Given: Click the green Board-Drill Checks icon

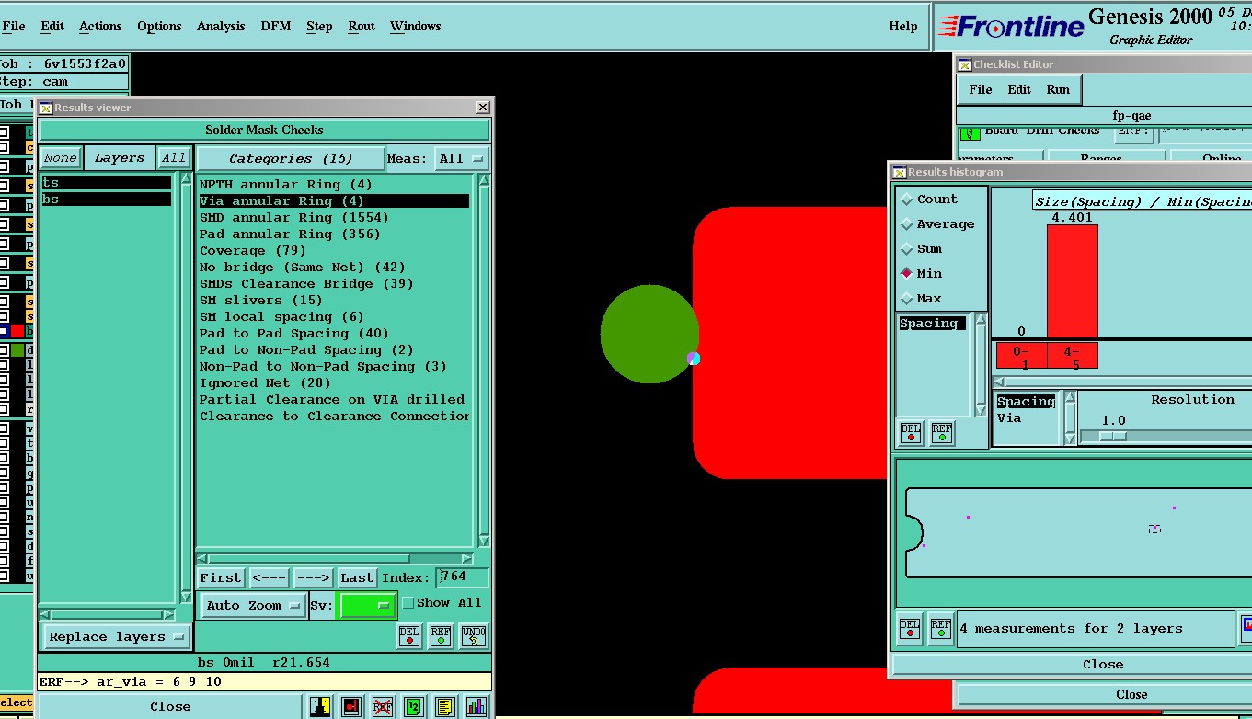Looking at the screenshot, I should (969, 132).
